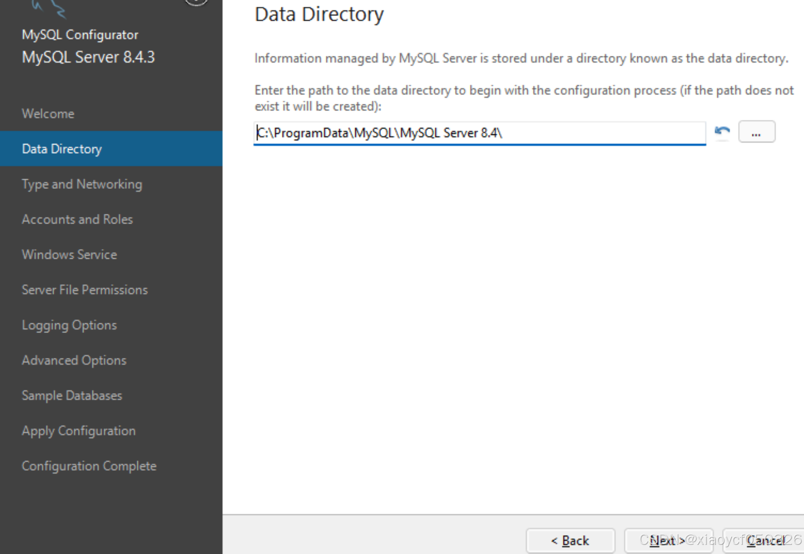This screenshot has height=554, width=804.
Task: Click the Data Directory page heading
Action: 319,14
